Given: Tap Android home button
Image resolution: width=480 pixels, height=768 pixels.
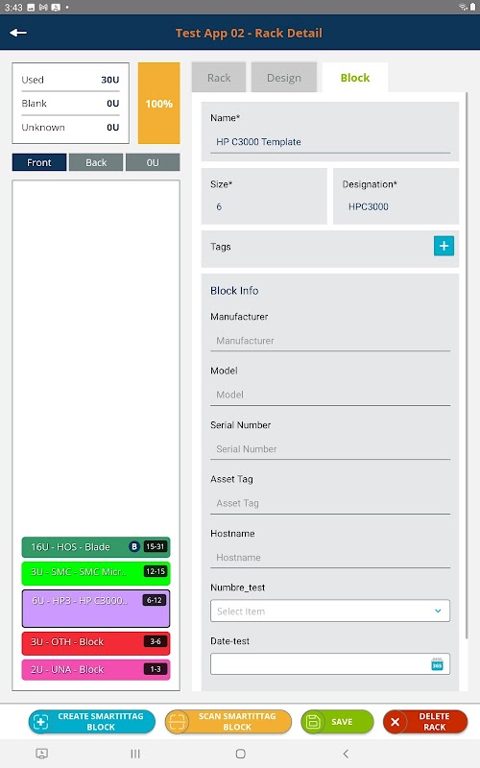Looking at the screenshot, I should click(241, 754).
